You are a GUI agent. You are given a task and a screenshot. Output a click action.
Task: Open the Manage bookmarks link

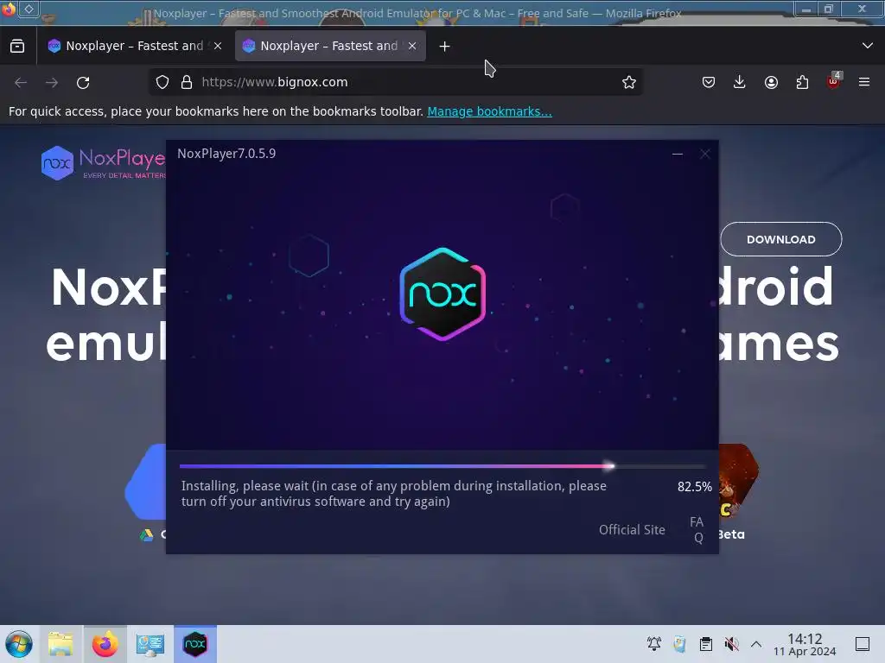click(x=489, y=111)
